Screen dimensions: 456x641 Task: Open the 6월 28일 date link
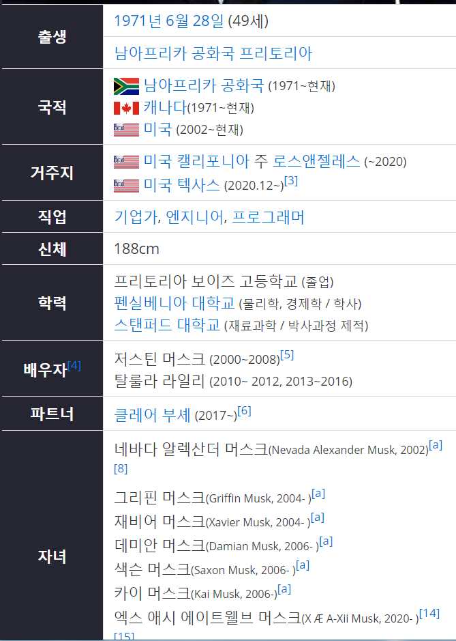[195, 21]
